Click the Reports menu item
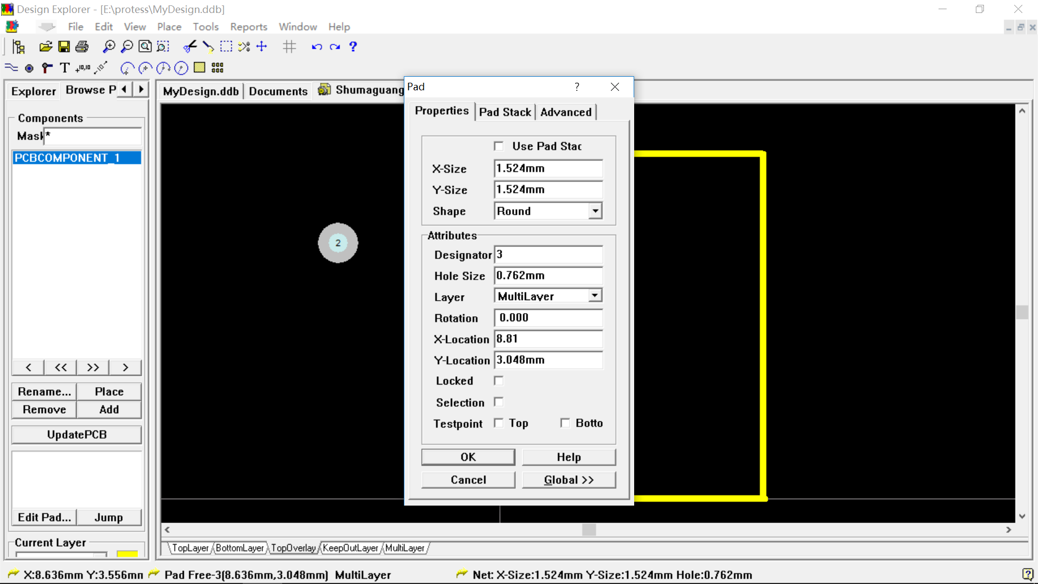The image size is (1038, 584). [248, 26]
